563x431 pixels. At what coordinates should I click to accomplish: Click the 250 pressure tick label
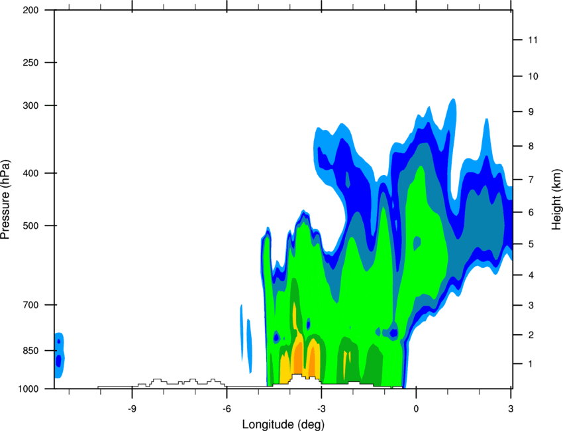30,62
